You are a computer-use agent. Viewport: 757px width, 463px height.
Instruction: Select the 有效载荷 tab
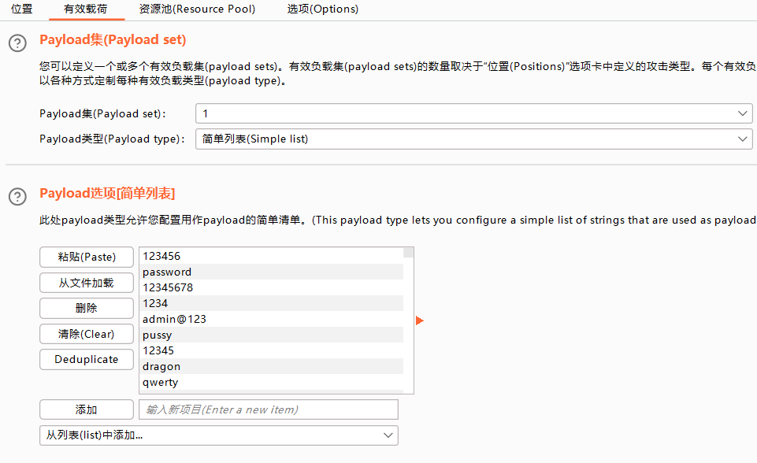85,9
